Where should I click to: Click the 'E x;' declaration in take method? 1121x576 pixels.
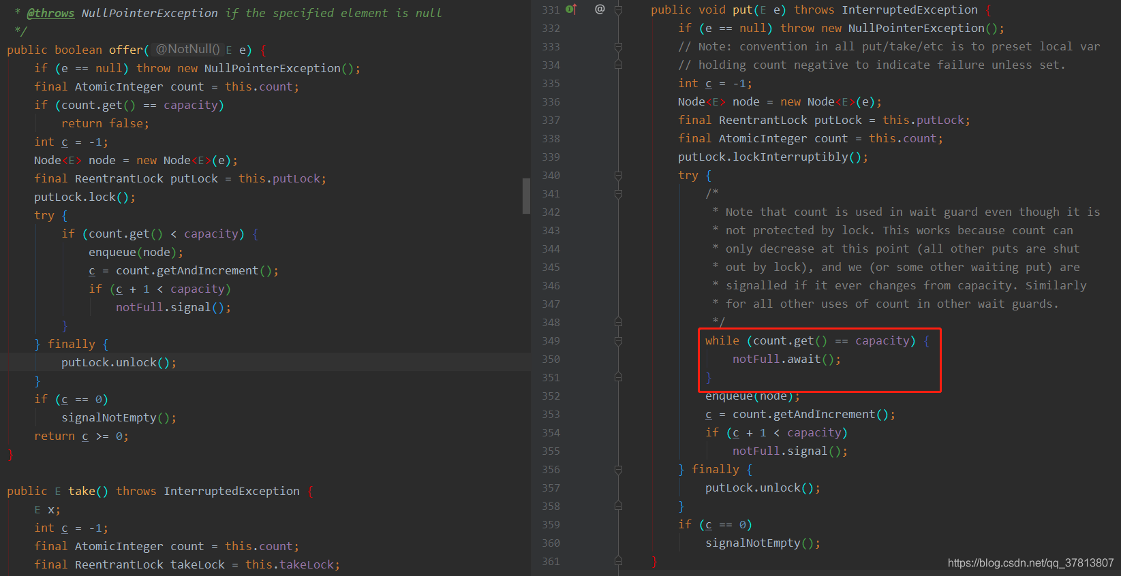[47, 509]
